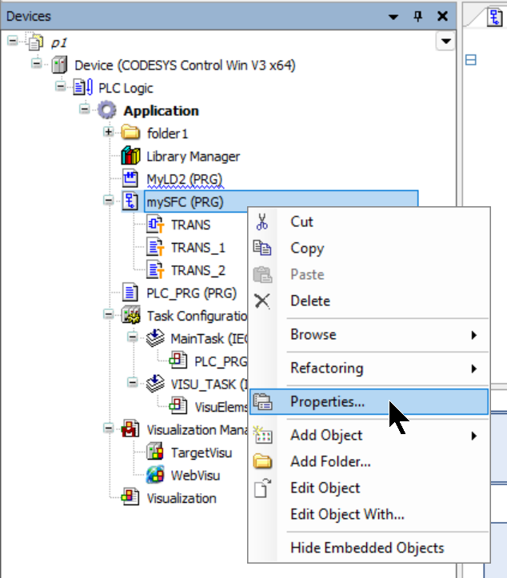
Task: Select the Library Manager tree item
Action: tap(194, 157)
